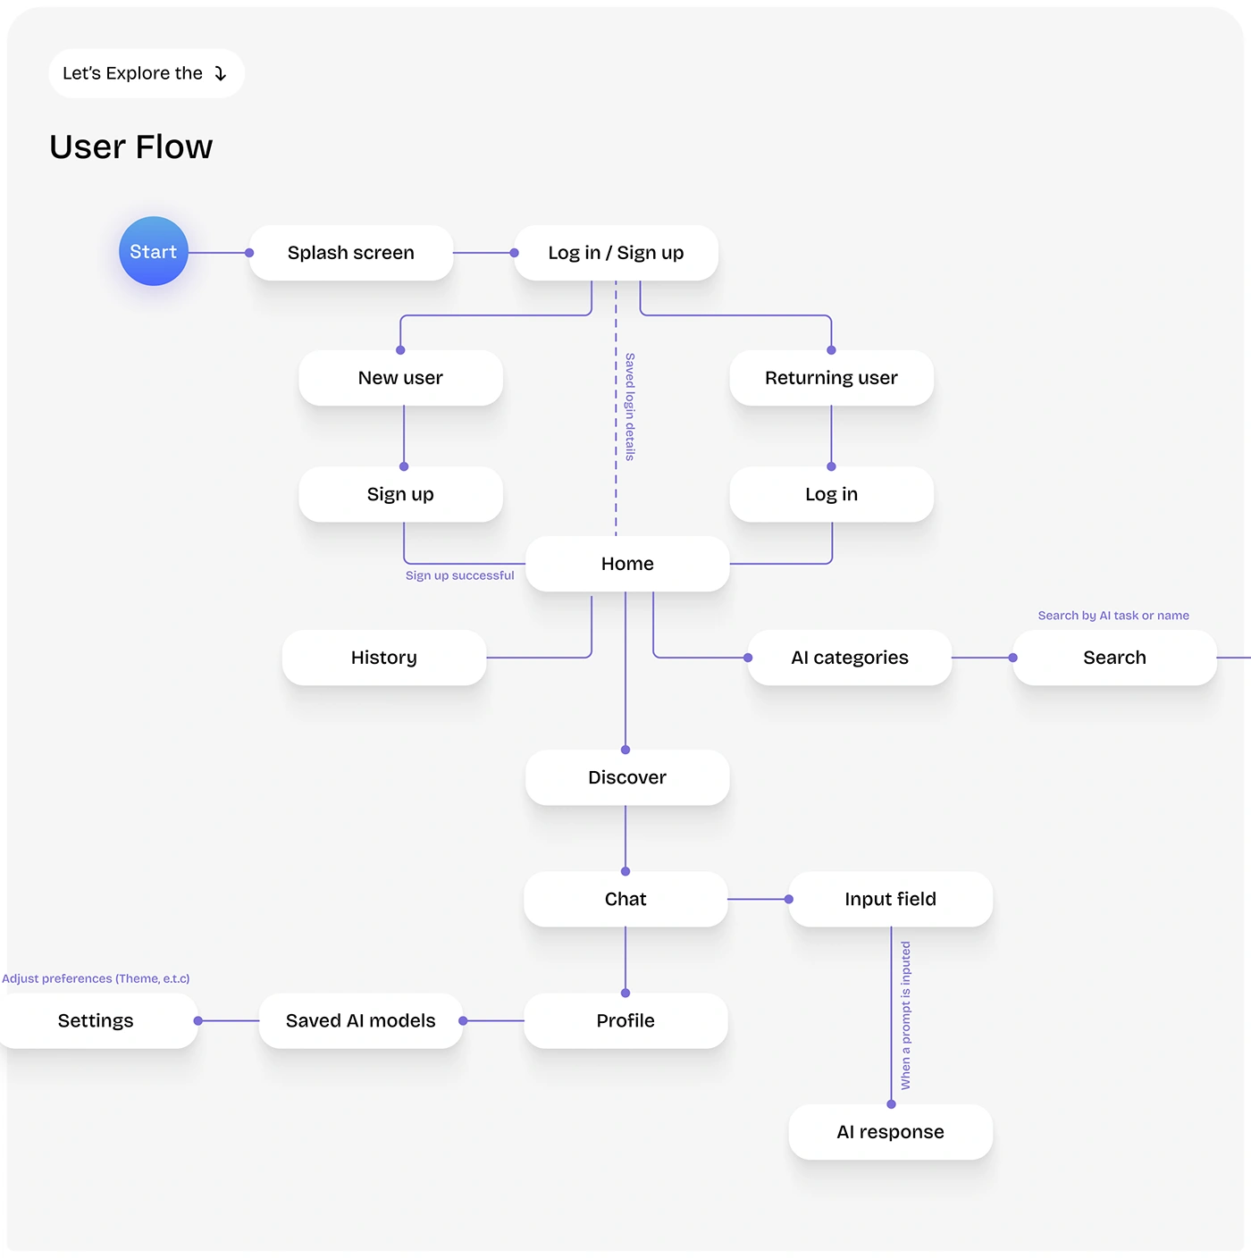Click the Log in / Sign up node

[616, 253]
